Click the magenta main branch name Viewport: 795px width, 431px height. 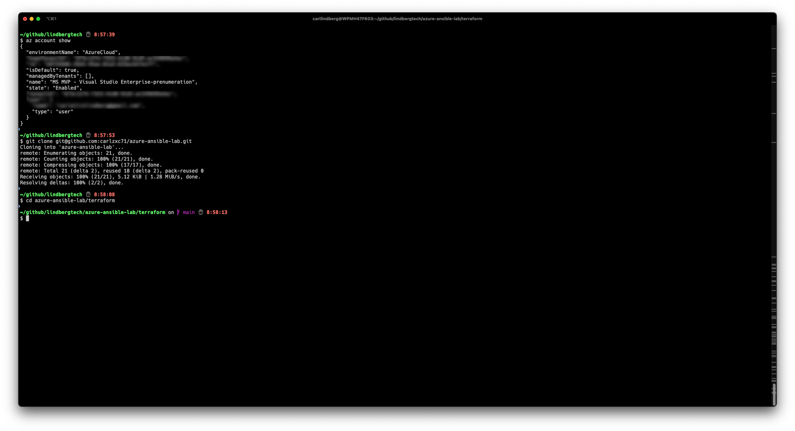pyautogui.click(x=189, y=212)
